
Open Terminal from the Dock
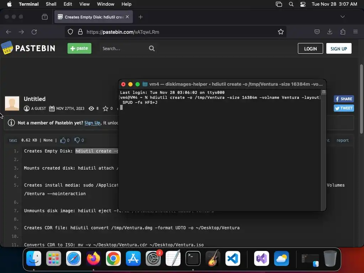193,258
